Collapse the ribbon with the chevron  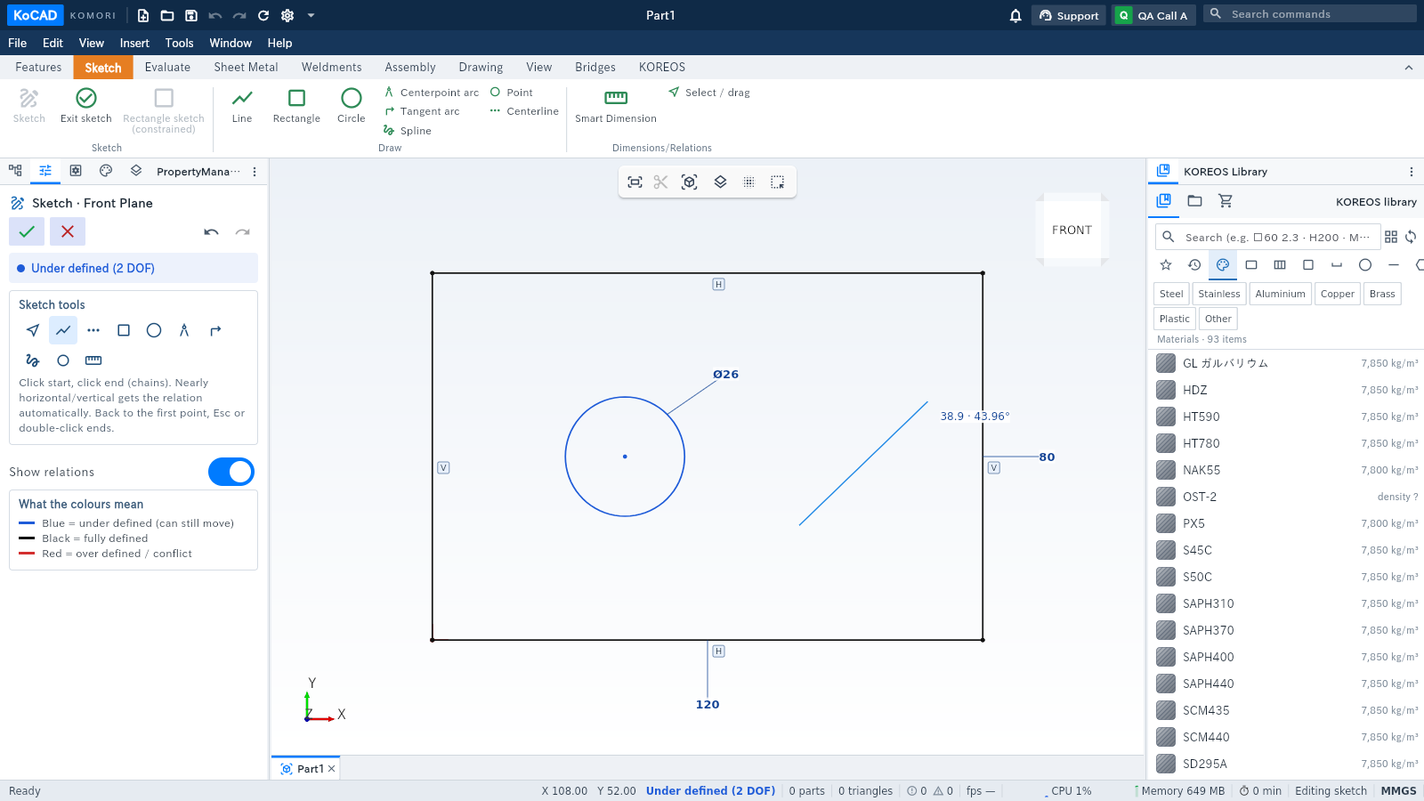click(1409, 68)
